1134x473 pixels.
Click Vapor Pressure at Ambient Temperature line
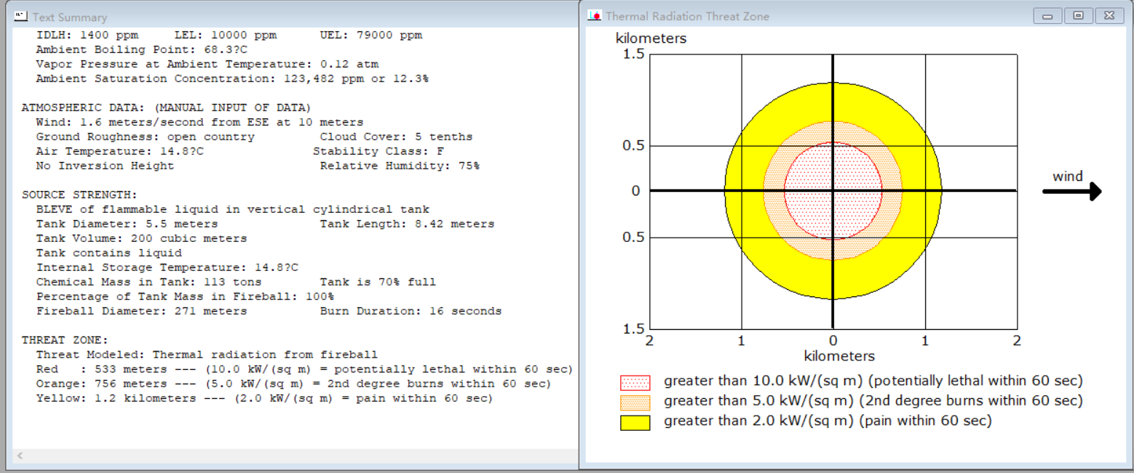207,64
